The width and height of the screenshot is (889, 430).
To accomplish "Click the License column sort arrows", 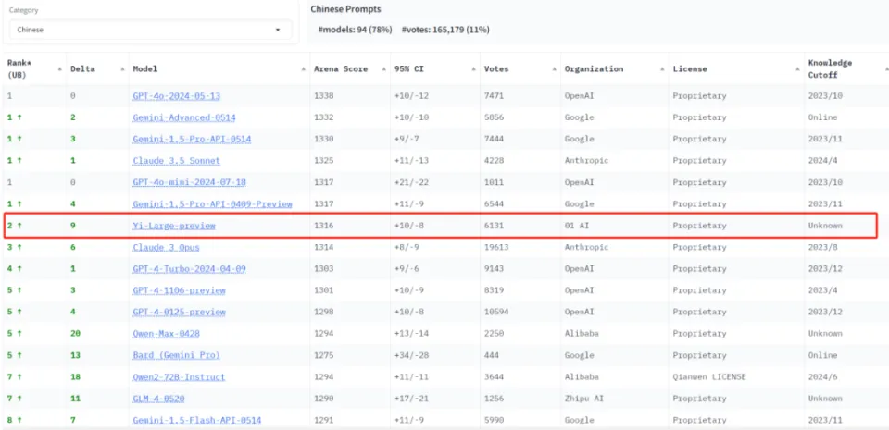I will (796, 69).
